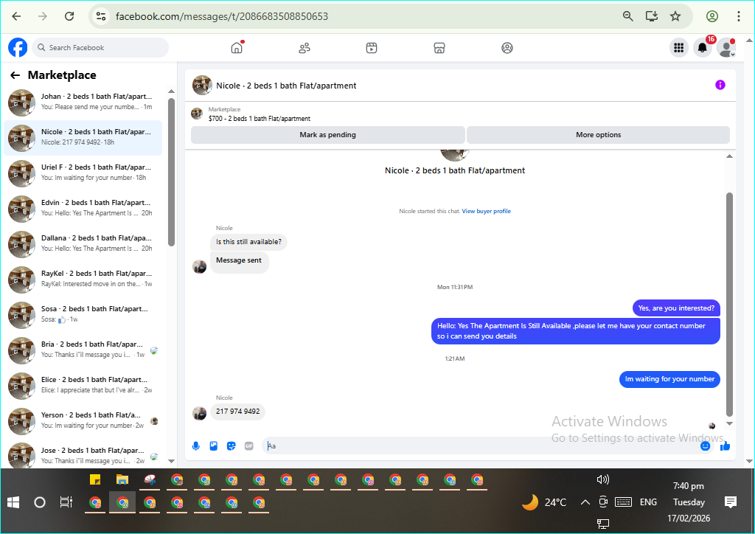This screenshot has width=755, height=534.
Task: Open the emoji picker in message box
Action: point(706,446)
